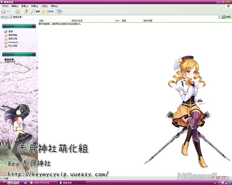Open the Views dropdown button
Image resolution: width=232 pixels, height=185 pixels.
point(59,12)
